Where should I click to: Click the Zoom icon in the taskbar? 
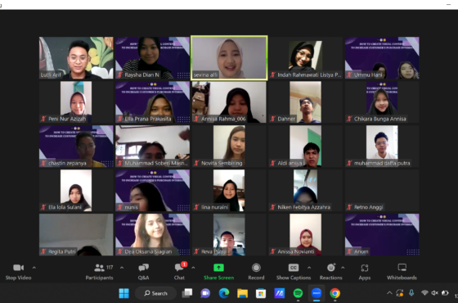click(x=317, y=293)
